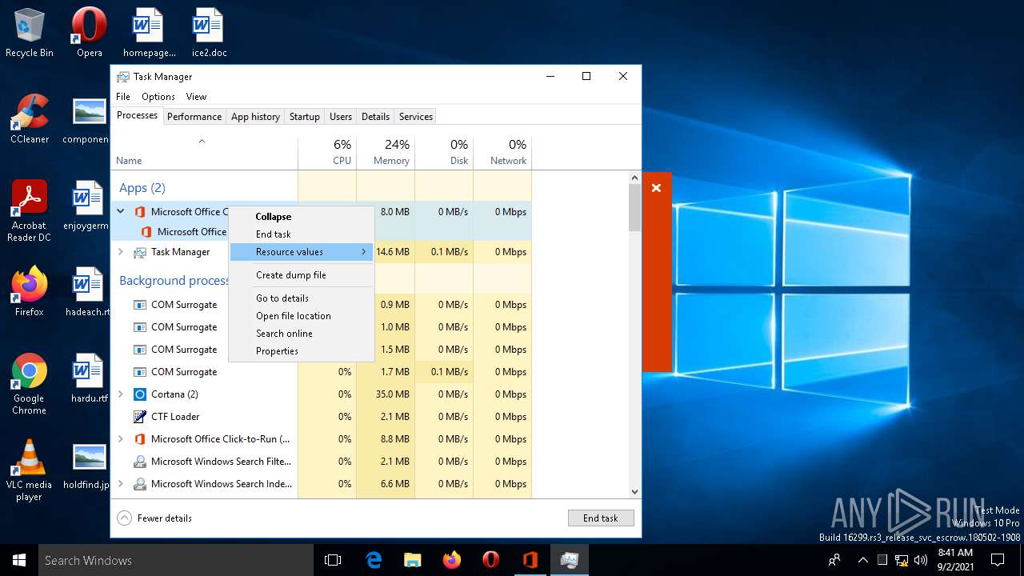Open the Acrobat Reader DC shortcut
This screenshot has width=1024, height=576.
pos(30,210)
